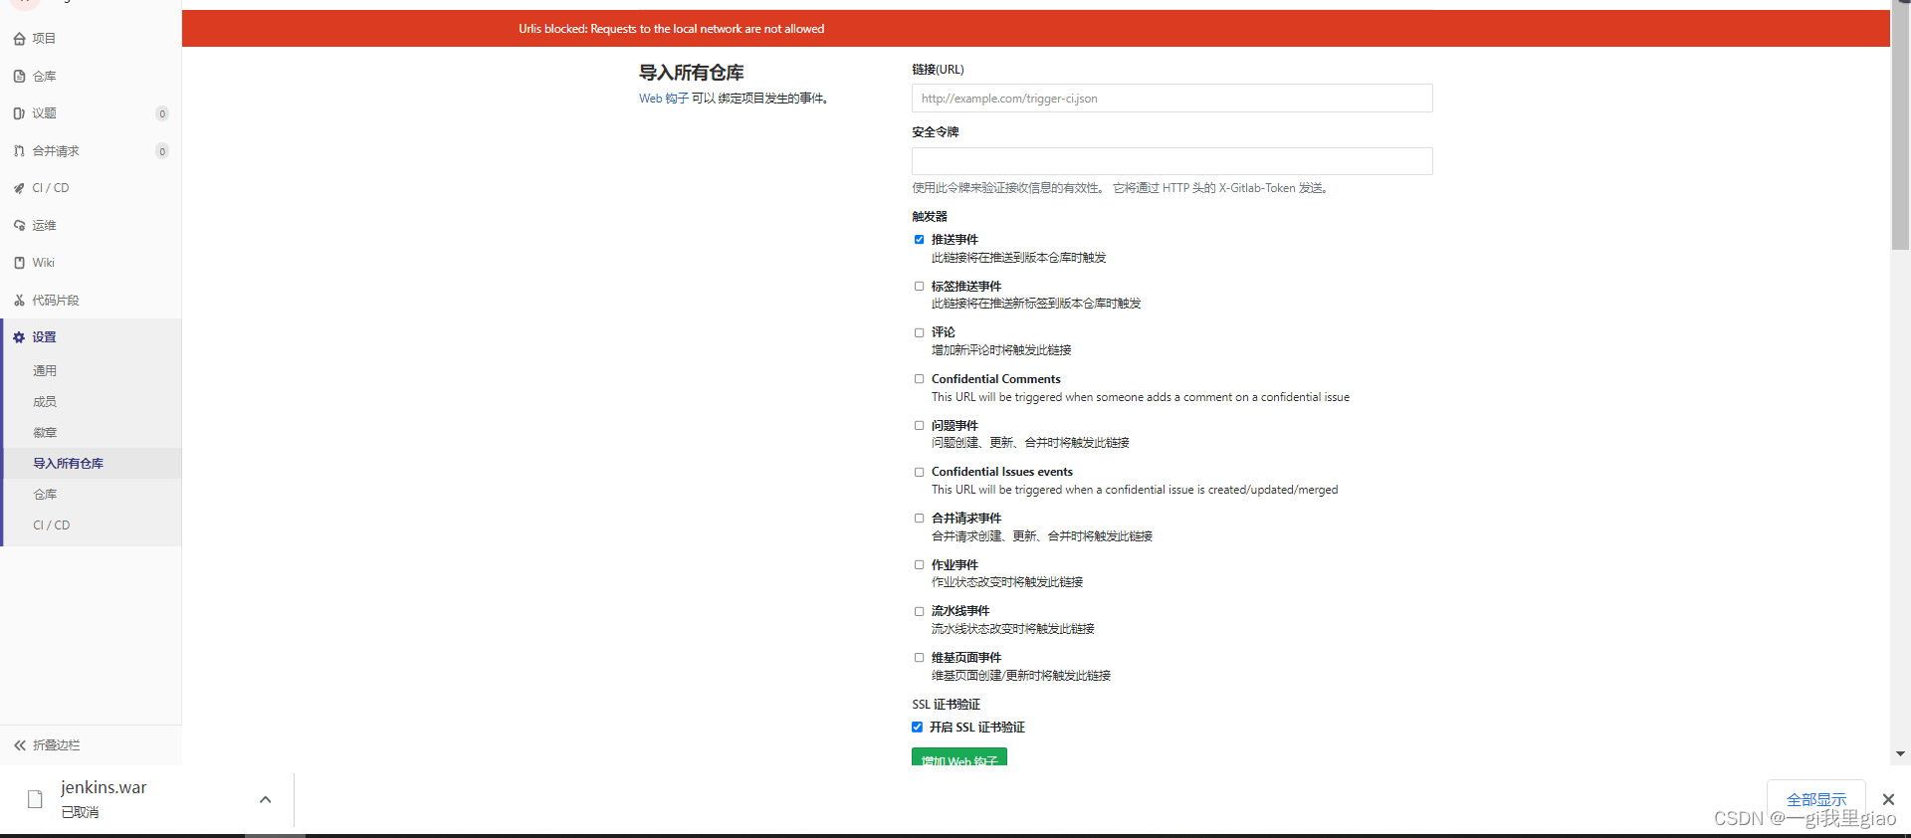
Task: Open 合并请求 in the sidebar
Action: click(x=56, y=151)
